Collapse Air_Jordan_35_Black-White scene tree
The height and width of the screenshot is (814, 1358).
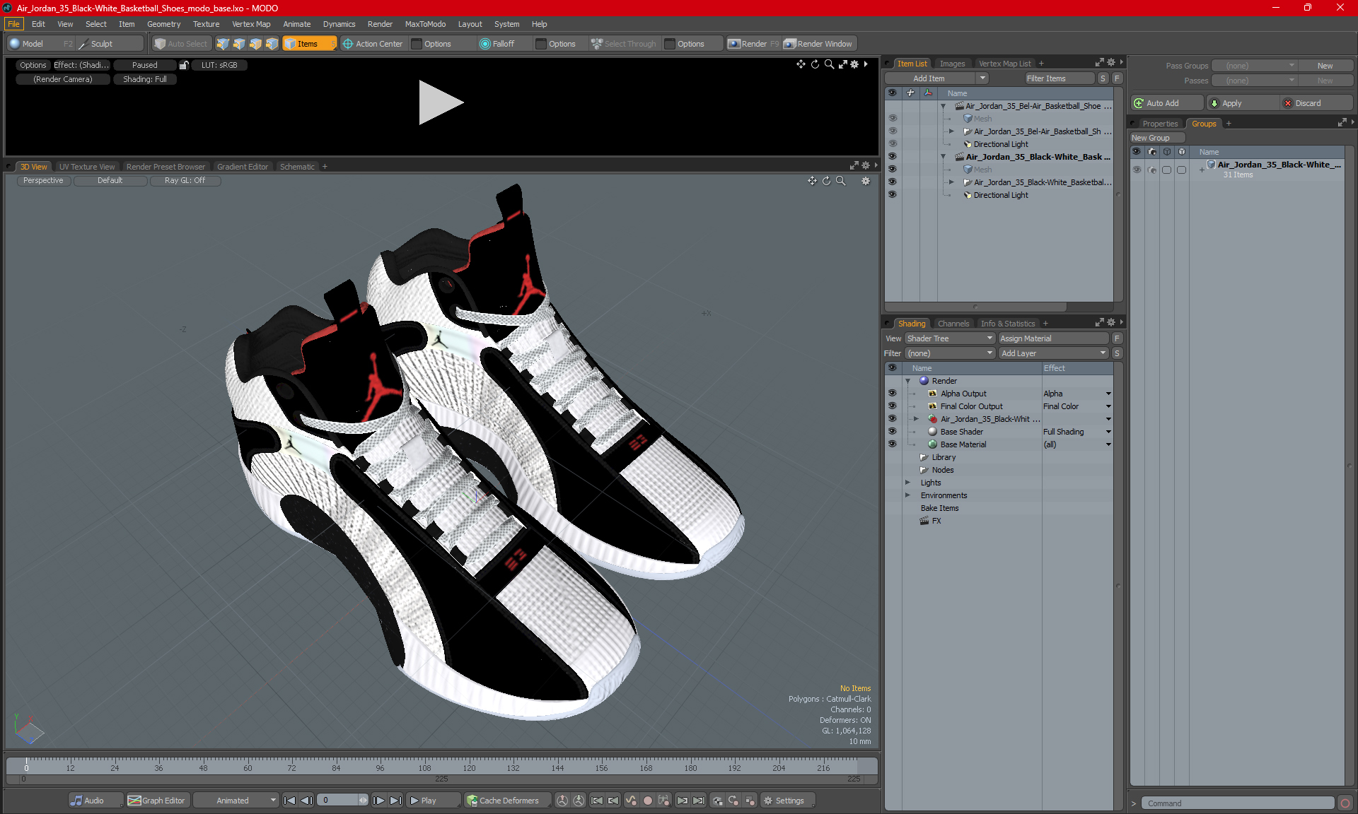(943, 157)
